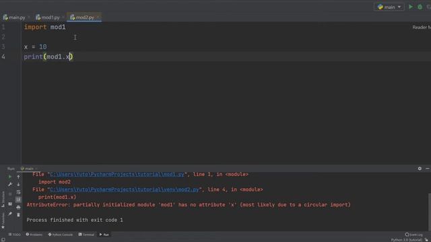Screen dimensions: 431x242
Task: Rerun main with the run panel's green arrow
Action: (x=10, y=177)
